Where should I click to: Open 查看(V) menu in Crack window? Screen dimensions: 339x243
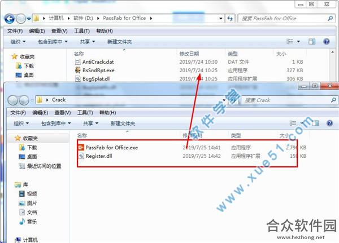(x=63, y=113)
